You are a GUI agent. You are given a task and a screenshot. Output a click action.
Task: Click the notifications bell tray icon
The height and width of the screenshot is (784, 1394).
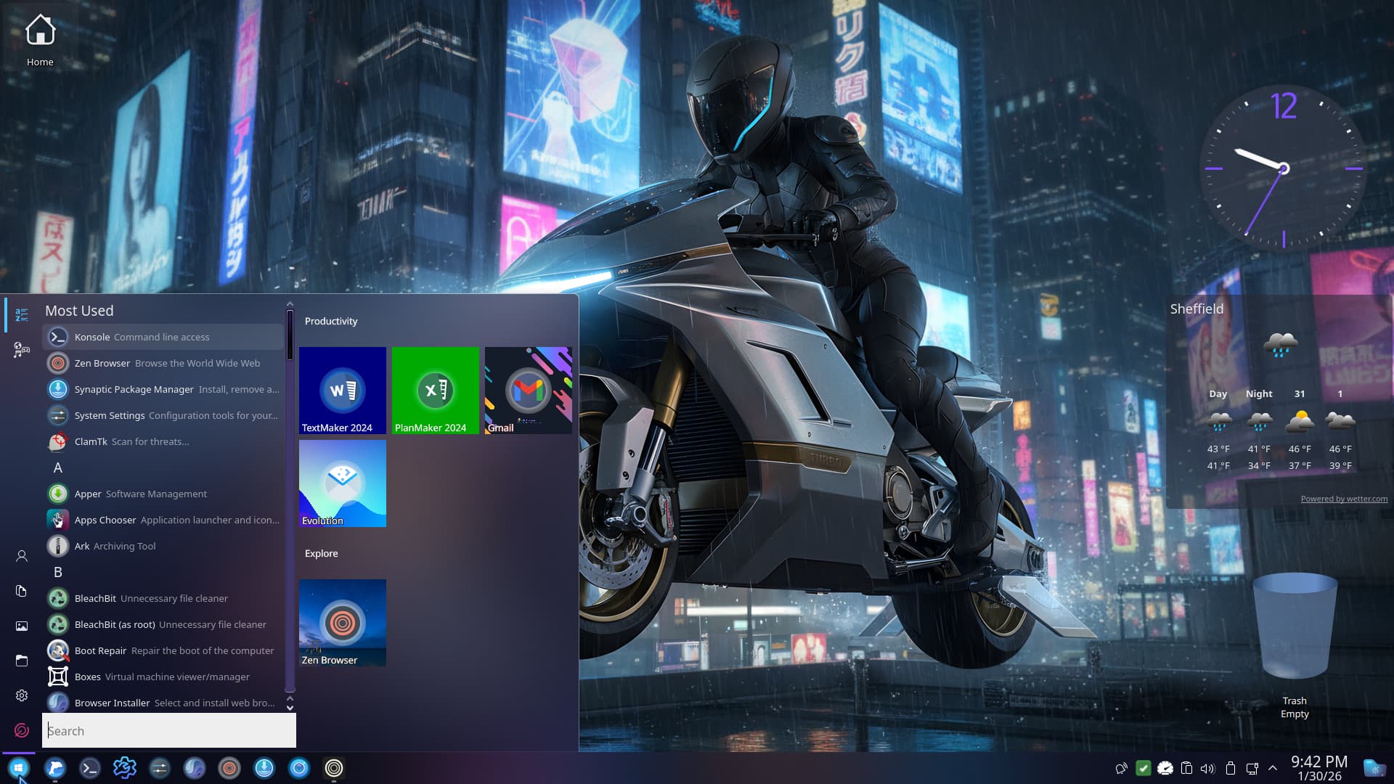tap(1122, 768)
